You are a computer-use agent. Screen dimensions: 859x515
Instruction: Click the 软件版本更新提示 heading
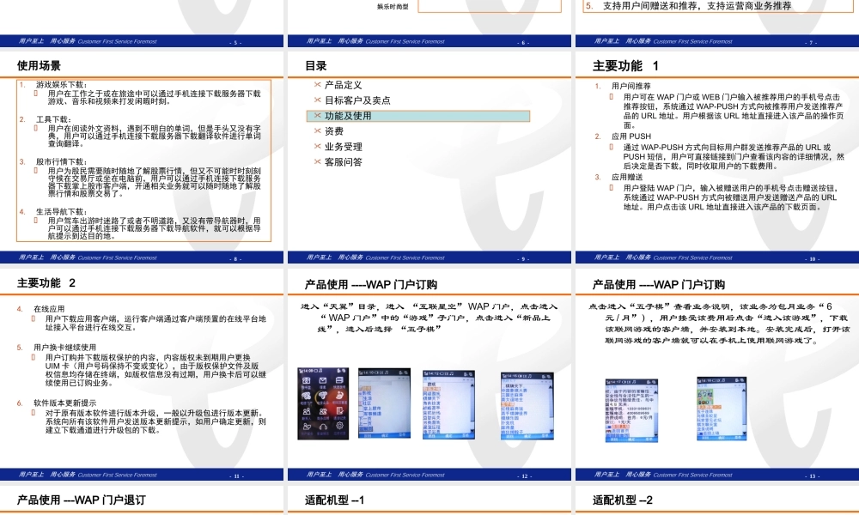coord(64,403)
